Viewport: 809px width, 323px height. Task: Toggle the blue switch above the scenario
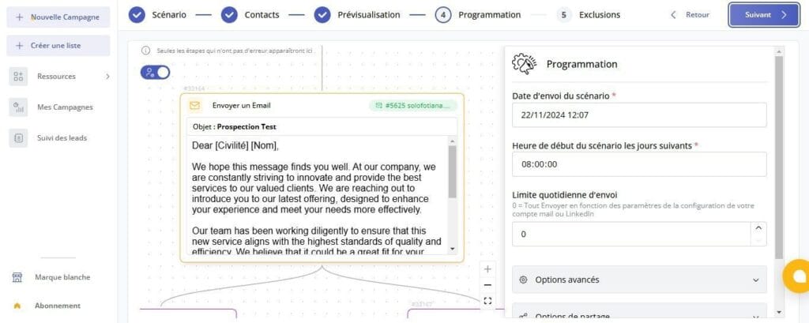pos(156,73)
